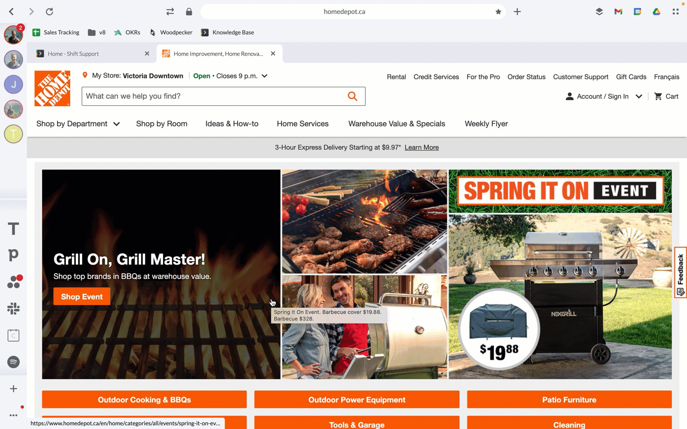Open Outdoor Cooking & BBQs category
This screenshot has width=687, height=429.
coord(144,399)
